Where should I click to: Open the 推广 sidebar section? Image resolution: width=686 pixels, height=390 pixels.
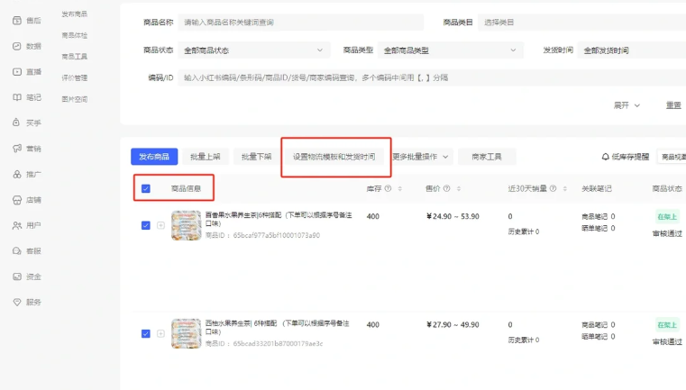coord(27,175)
